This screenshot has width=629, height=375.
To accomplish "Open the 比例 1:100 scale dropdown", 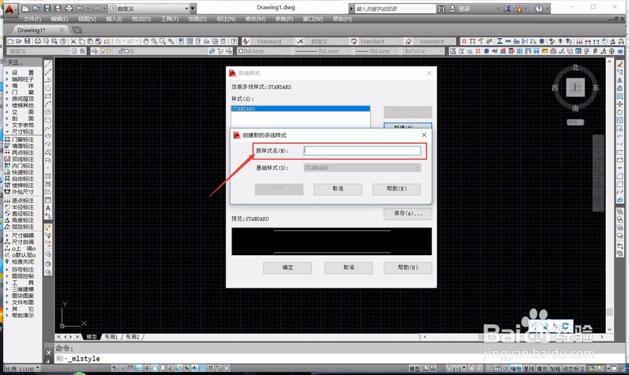I will pyautogui.click(x=22, y=369).
